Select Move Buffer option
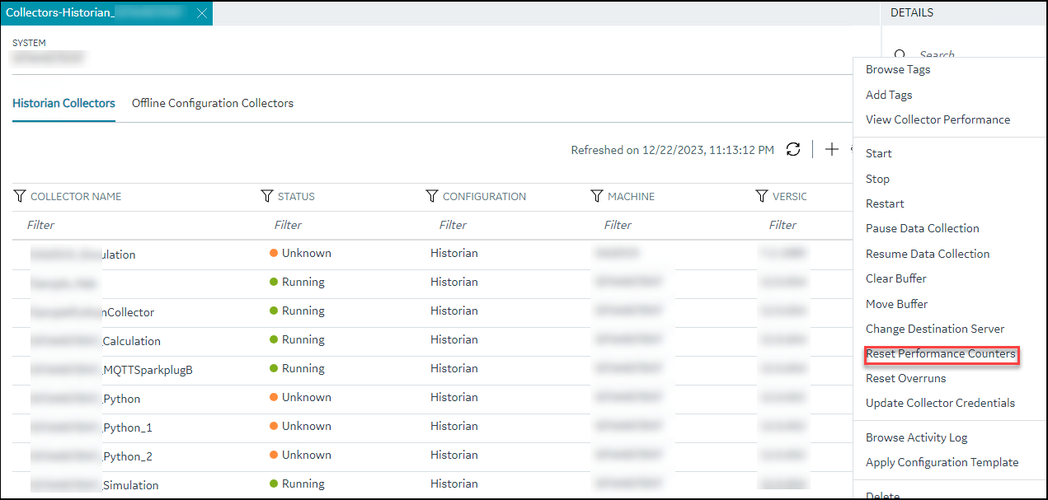Viewport: 1048px width, 500px height. click(896, 304)
